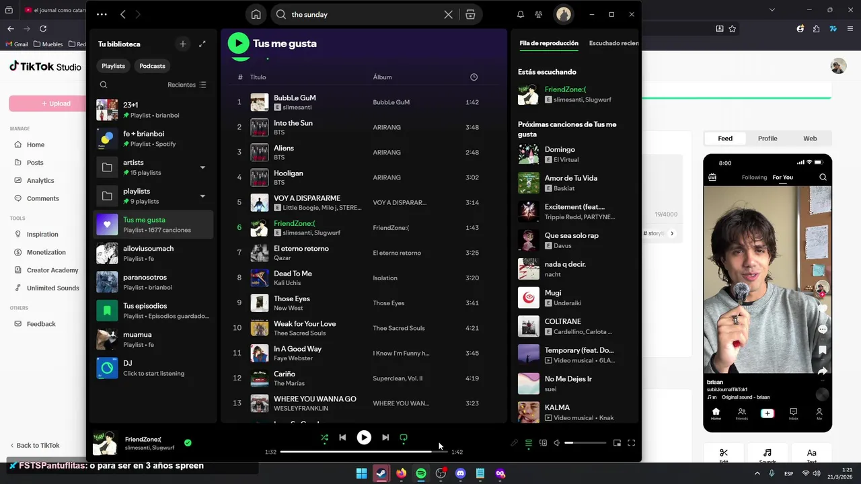The height and width of the screenshot is (484, 861).
Task: Select the Playlists filter chip
Action: [113, 66]
